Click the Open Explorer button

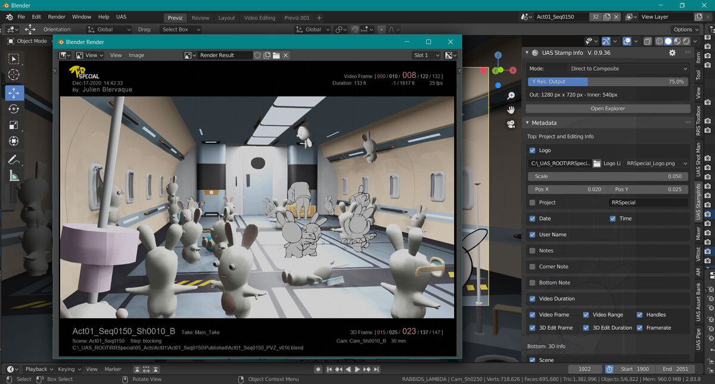click(x=608, y=109)
